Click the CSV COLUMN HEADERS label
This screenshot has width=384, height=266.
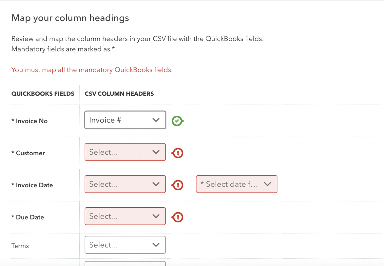119,93
